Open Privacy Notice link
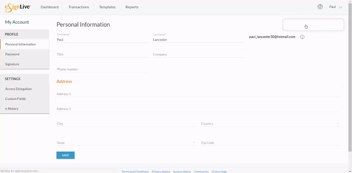 [161, 171]
